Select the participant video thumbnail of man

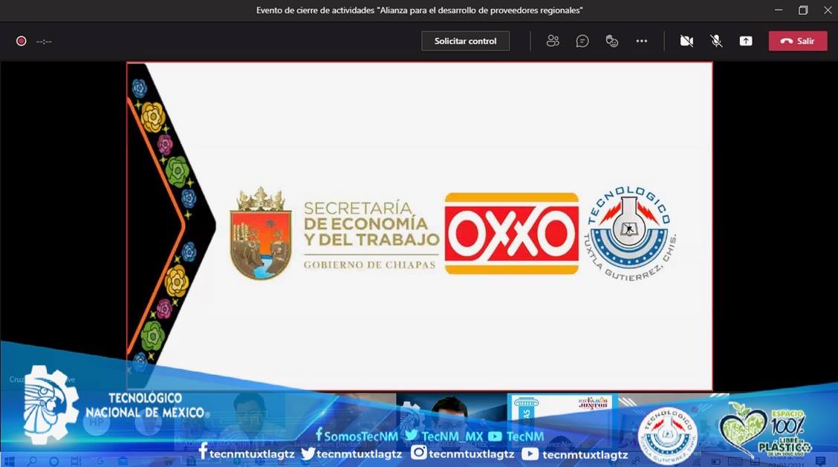(451, 421)
